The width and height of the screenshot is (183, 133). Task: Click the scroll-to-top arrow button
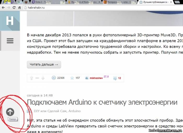coord(10,112)
